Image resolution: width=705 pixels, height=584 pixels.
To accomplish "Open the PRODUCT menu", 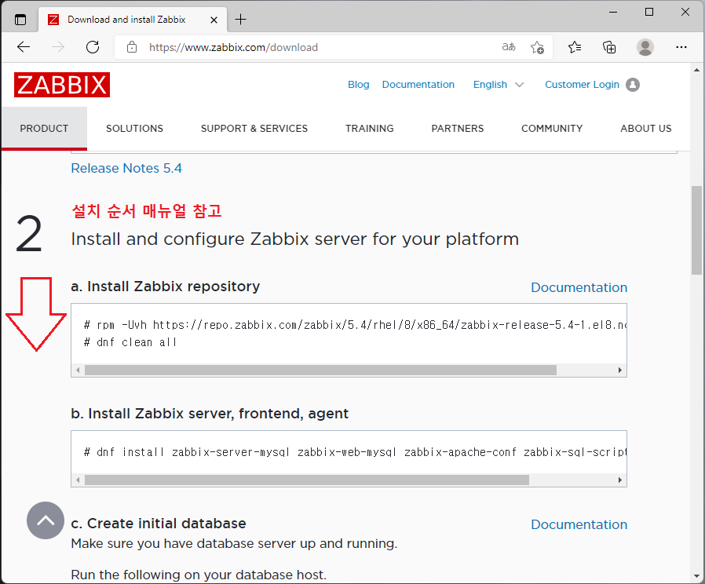I will click(44, 129).
